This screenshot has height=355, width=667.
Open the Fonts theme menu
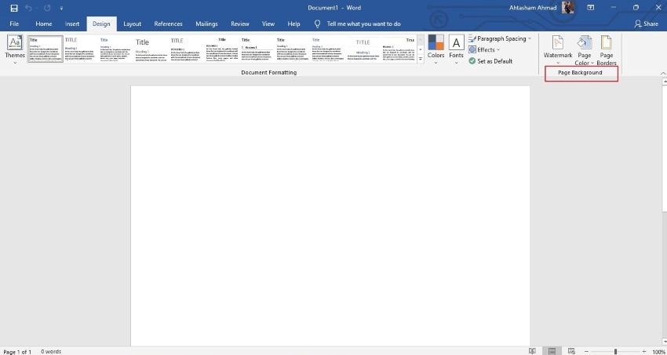[x=456, y=49]
